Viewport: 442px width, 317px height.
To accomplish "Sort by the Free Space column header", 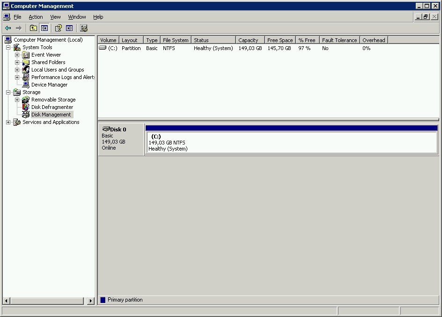I will click(280, 40).
